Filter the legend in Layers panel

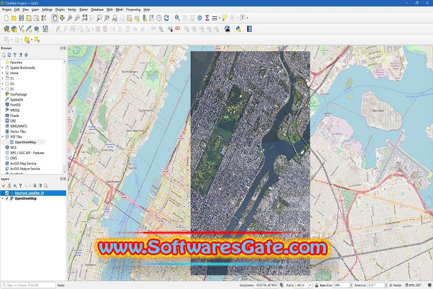tap(20, 186)
